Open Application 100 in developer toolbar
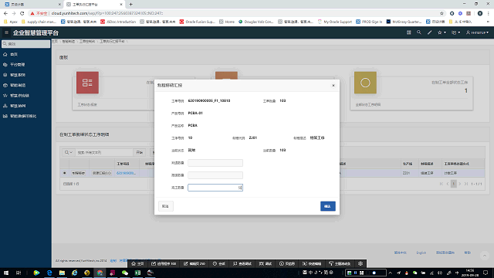Image resolution: width=494 pixels, height=278 pixels. click(164, 263)
